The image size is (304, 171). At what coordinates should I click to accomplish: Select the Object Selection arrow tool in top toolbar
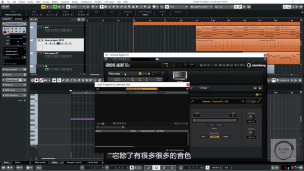tap(101, 7)
